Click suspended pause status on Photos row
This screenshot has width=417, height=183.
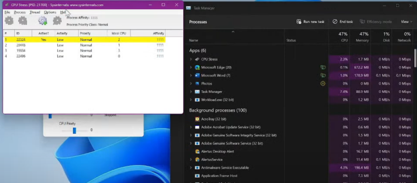323,84
